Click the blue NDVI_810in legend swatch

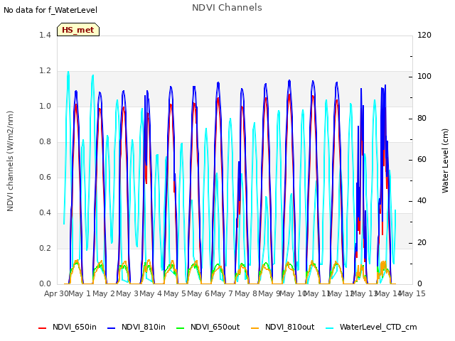112,328
